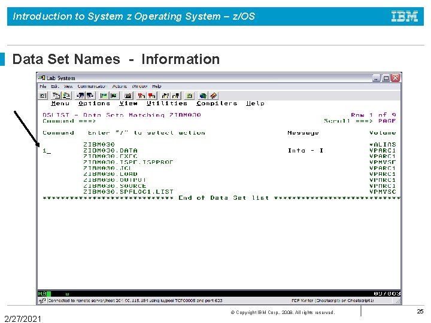The height and width of the screenshot is (323, 431).
Task: Click the ZIBM030.LOAD data set name
Action: tap(110, 174)
